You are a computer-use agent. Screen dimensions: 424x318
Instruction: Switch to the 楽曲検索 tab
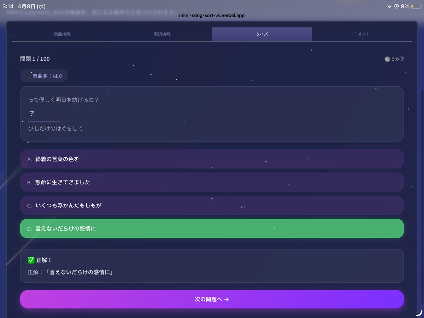62,34
